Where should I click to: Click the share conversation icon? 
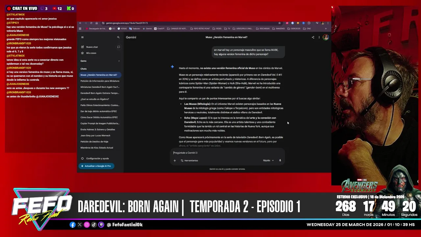click(x=313, y=37)
